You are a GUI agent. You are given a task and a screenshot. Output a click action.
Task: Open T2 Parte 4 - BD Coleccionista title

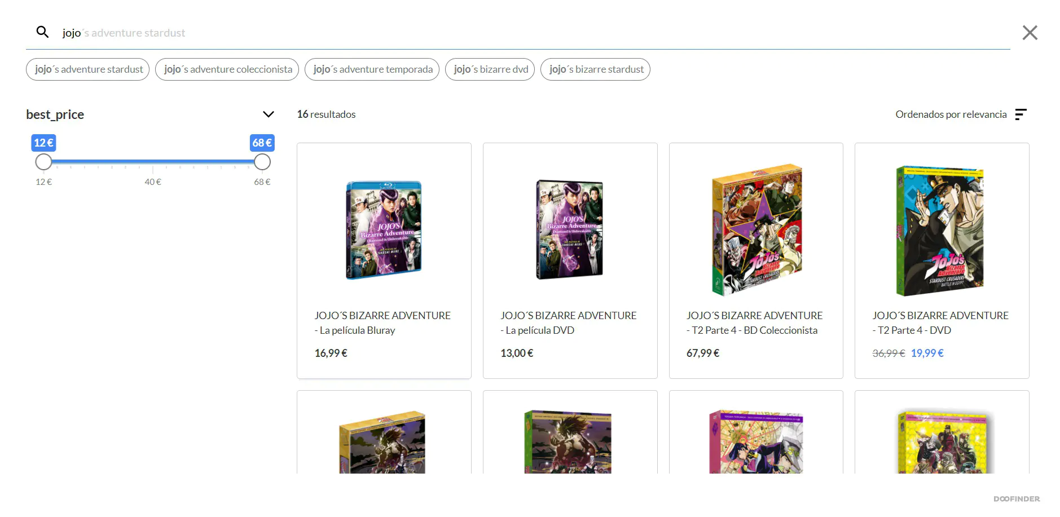pyautogui.click(x=755, y=323)
